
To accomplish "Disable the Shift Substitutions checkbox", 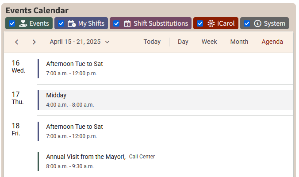I will point(116,23).
